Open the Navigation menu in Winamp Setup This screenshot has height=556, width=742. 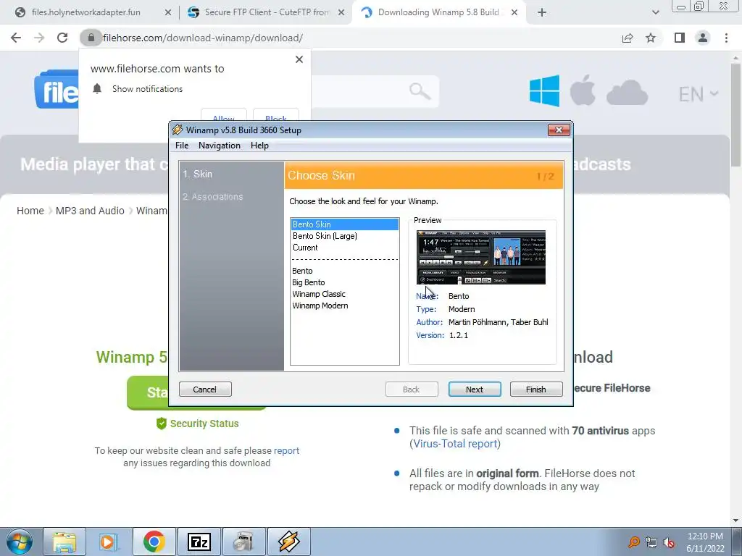tap(219, 145)
